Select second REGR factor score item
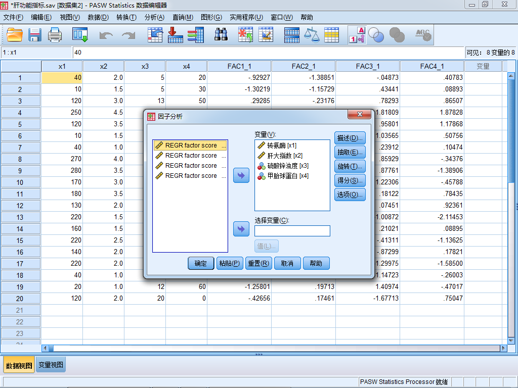 coord(190,156)
